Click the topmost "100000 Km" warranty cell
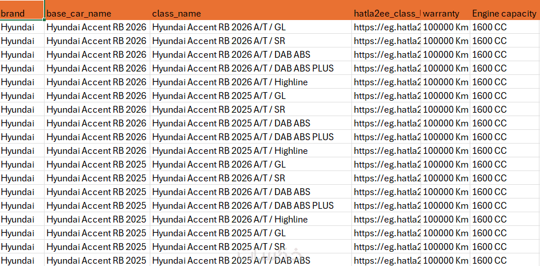The width and height of the screenshot is (540, 266). pyautogui.click(x=446, y=27)
